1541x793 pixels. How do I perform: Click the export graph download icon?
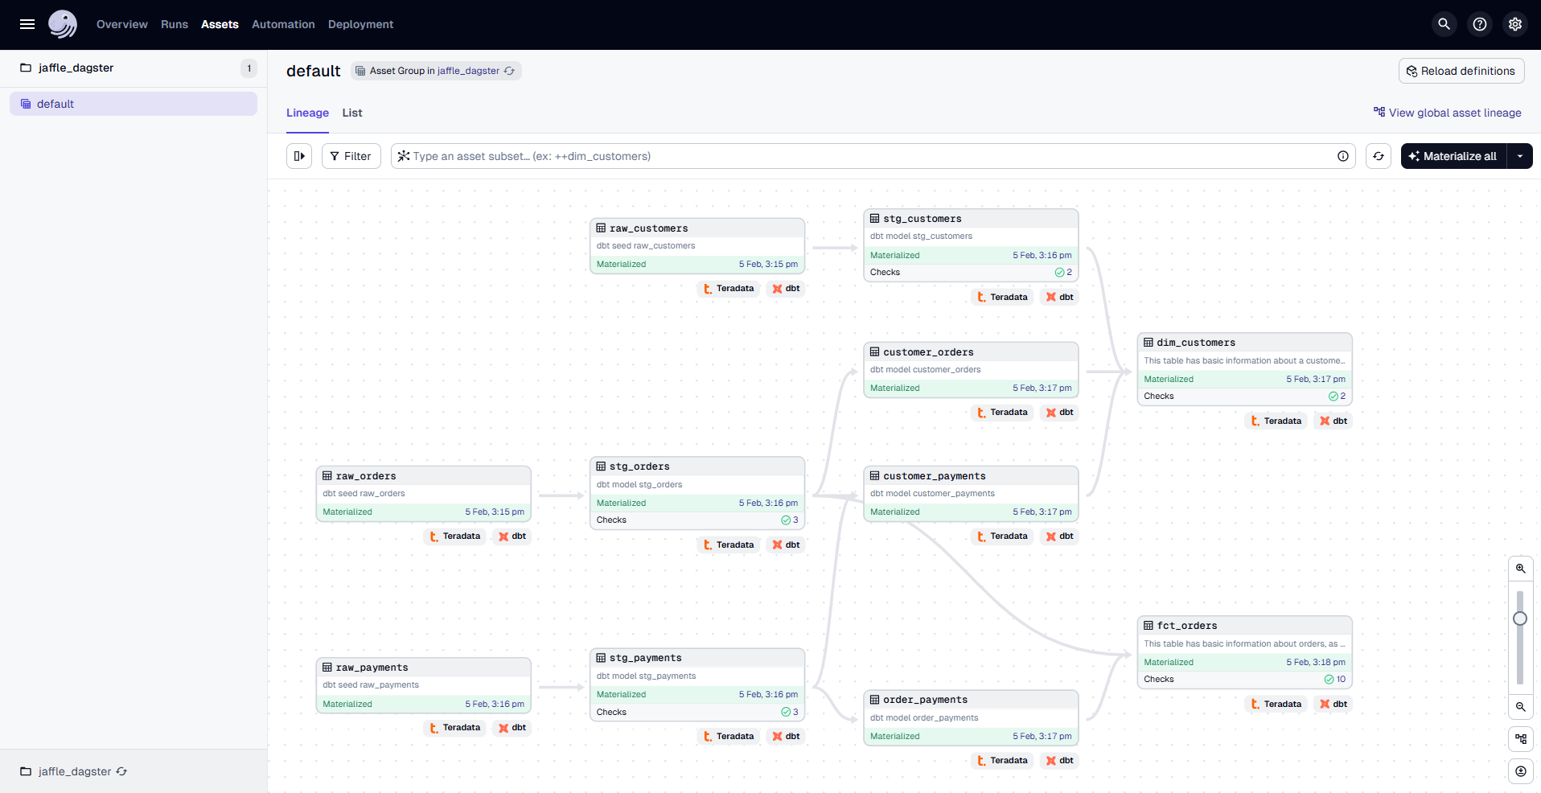1521,770
